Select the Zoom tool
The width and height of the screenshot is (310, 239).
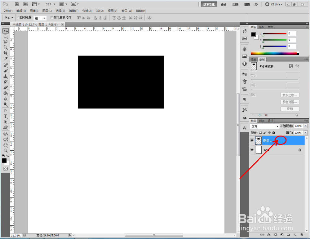[6, 151]
